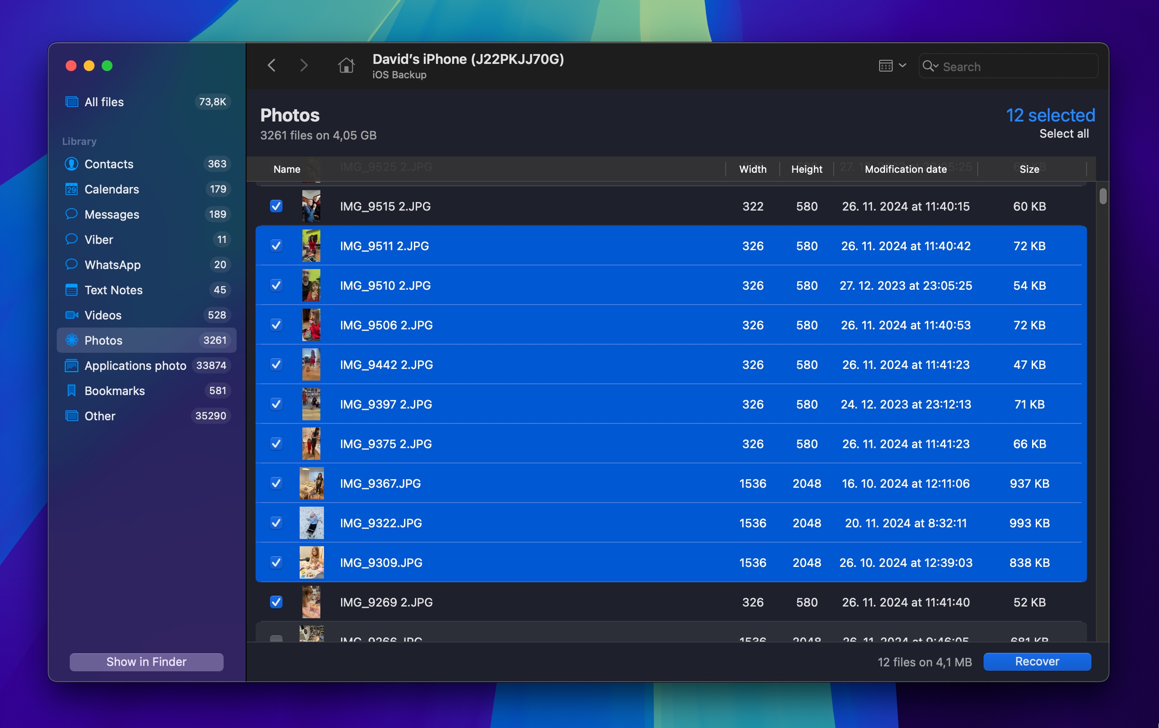Toggle checkbox for IMG_9511 2.JPG

tap(277, 245)
